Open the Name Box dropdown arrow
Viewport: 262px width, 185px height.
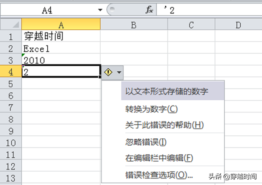pos(100,10)
